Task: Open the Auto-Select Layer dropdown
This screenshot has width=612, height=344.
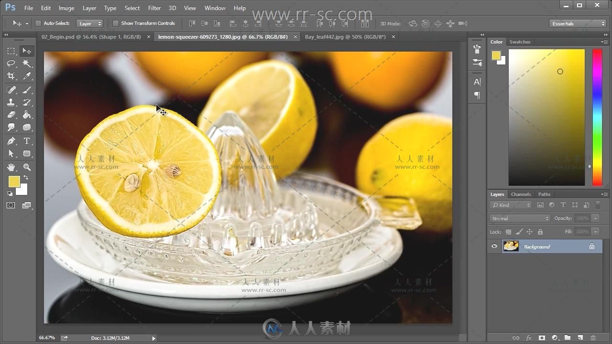Action: coord(90,23)
